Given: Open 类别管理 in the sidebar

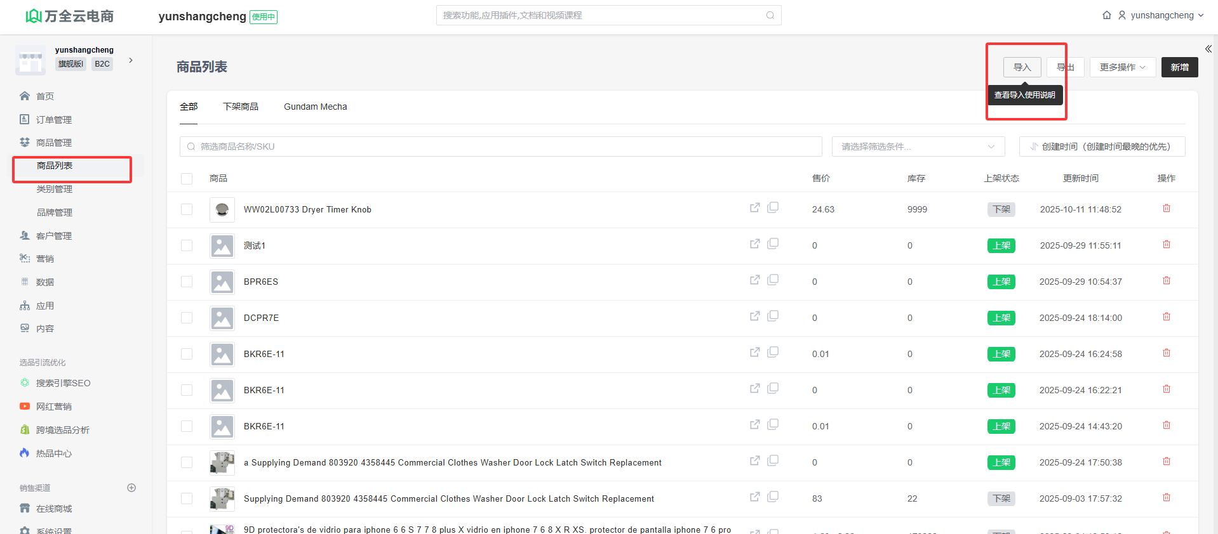Looking at the screenshot, I should (x=55, y=189).
